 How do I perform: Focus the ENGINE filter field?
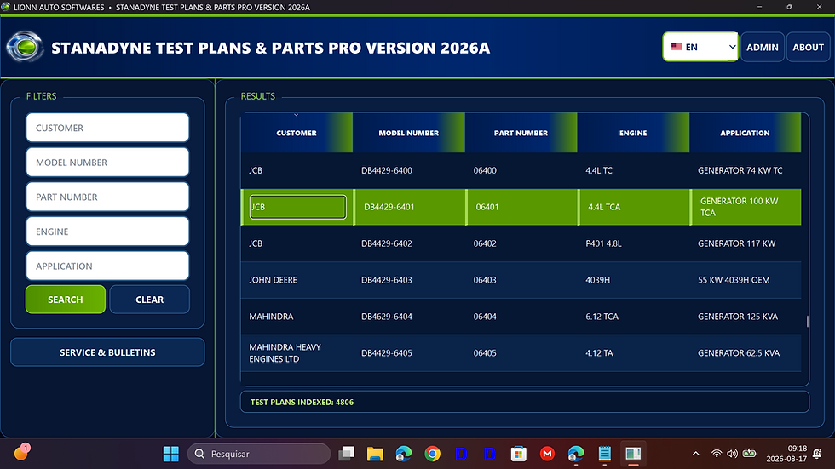(107, 232)
